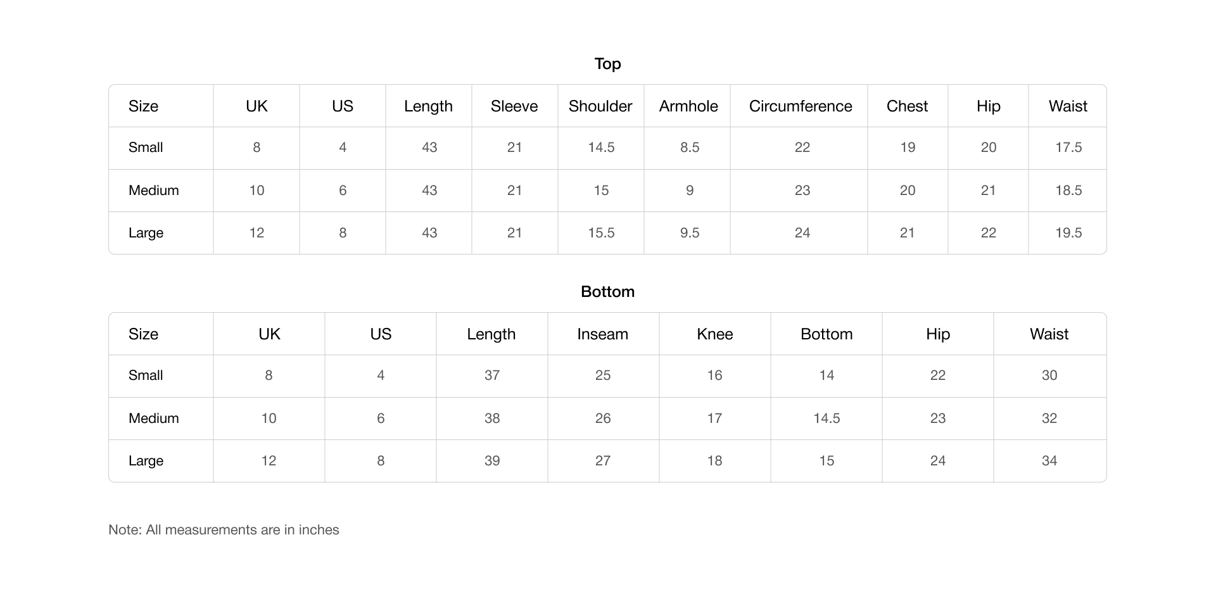Select the 23 circumference value for Medium top
1216x592 pixels.
point(802,191)
